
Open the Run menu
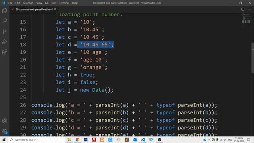(x=54, y=3)
